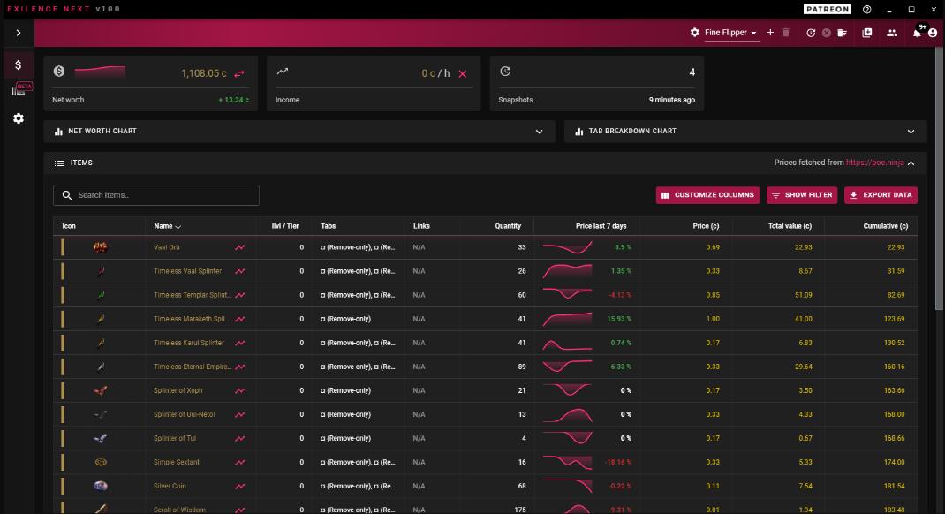945x514 pixels.
Task: Click the Timeless Templar Splinter item name
Action: 191,295
